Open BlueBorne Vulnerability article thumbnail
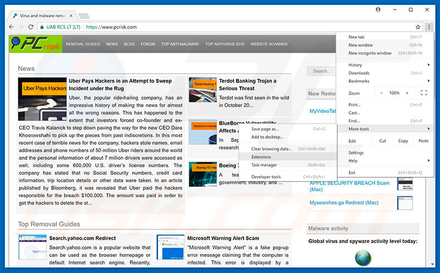Image resolution: width=440 pixels, height=273 pixels. [x=203, y=132]
